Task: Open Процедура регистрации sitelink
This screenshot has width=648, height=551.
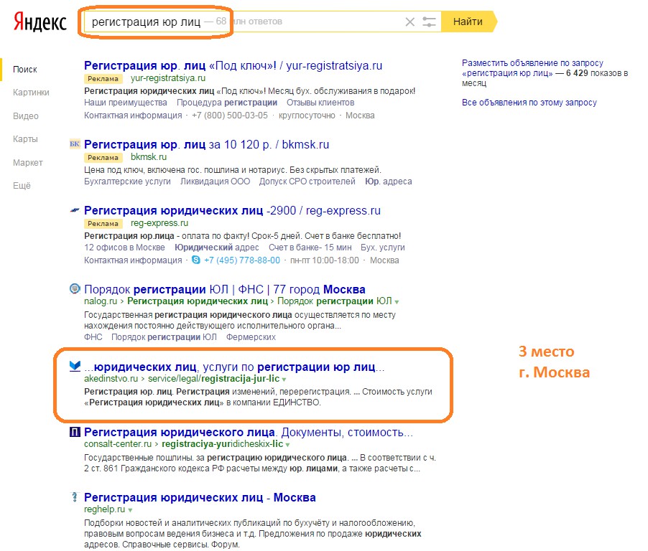Action: [227, 103]
